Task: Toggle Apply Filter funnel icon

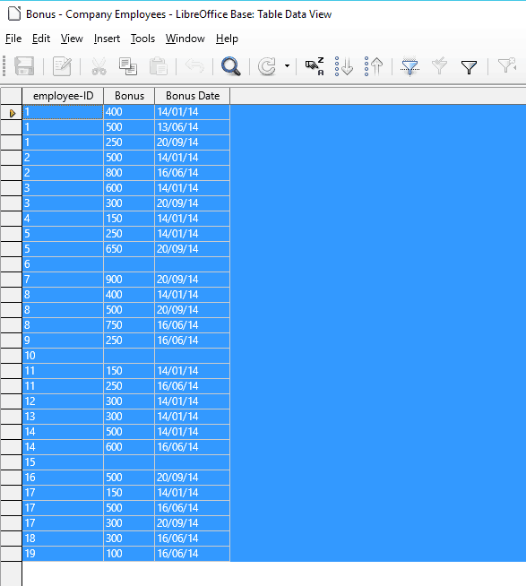Action: click(439, 66)
